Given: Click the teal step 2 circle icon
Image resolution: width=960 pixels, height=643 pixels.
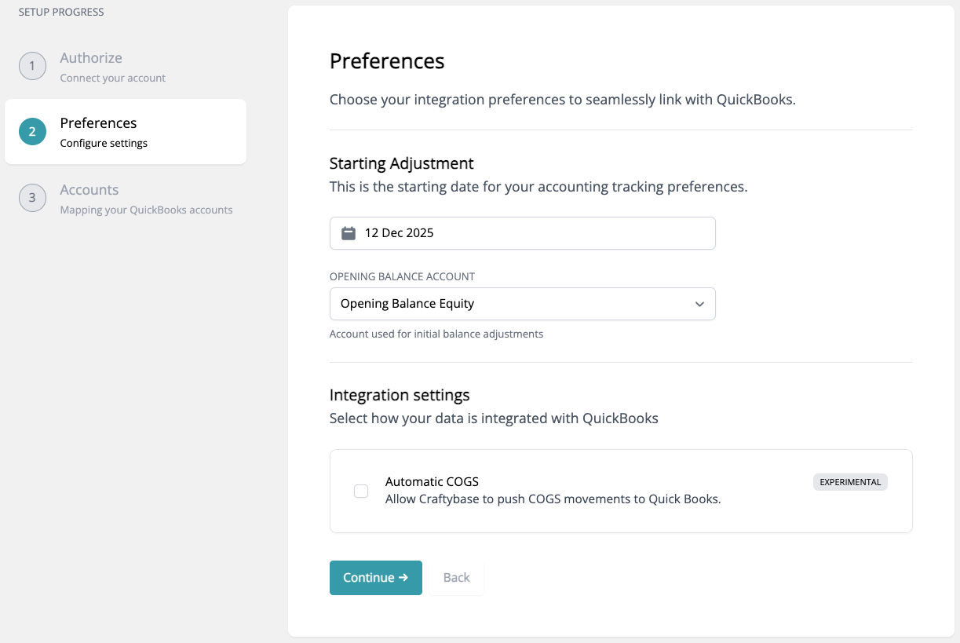Looking at the screenshot, I should [x=32, y=132].
